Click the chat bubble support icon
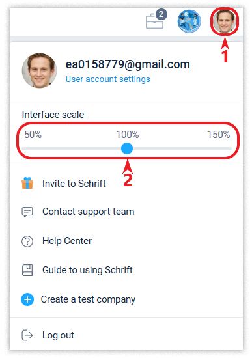 27,212
